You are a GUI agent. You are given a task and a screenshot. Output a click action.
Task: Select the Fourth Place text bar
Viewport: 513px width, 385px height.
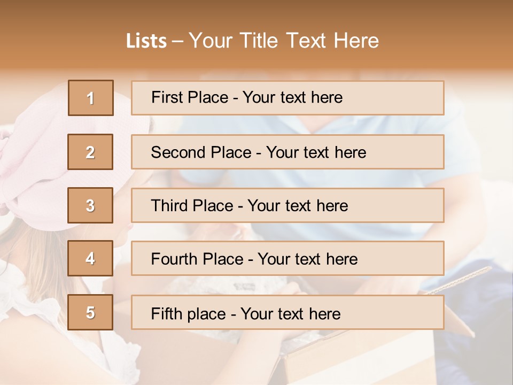click(x=287, y=258)
